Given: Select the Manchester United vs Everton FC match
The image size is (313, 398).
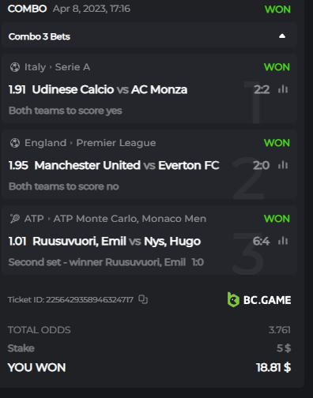Looking at the screenshot, I should click(x=126, y=165).
